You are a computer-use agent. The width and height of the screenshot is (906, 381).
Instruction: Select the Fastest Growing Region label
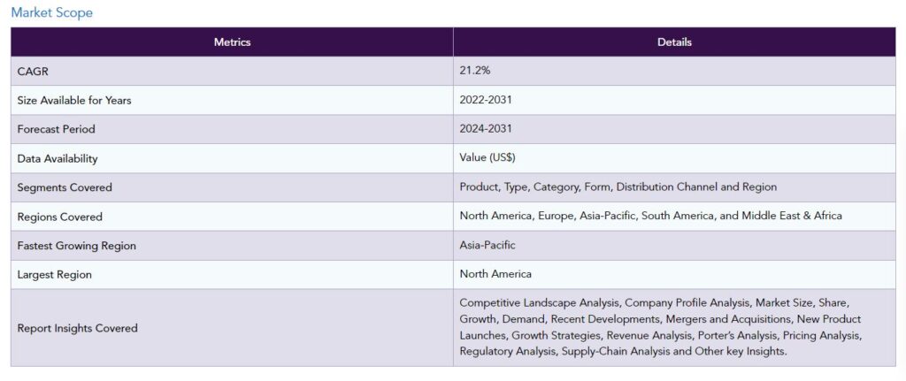[x=76, y=246]
